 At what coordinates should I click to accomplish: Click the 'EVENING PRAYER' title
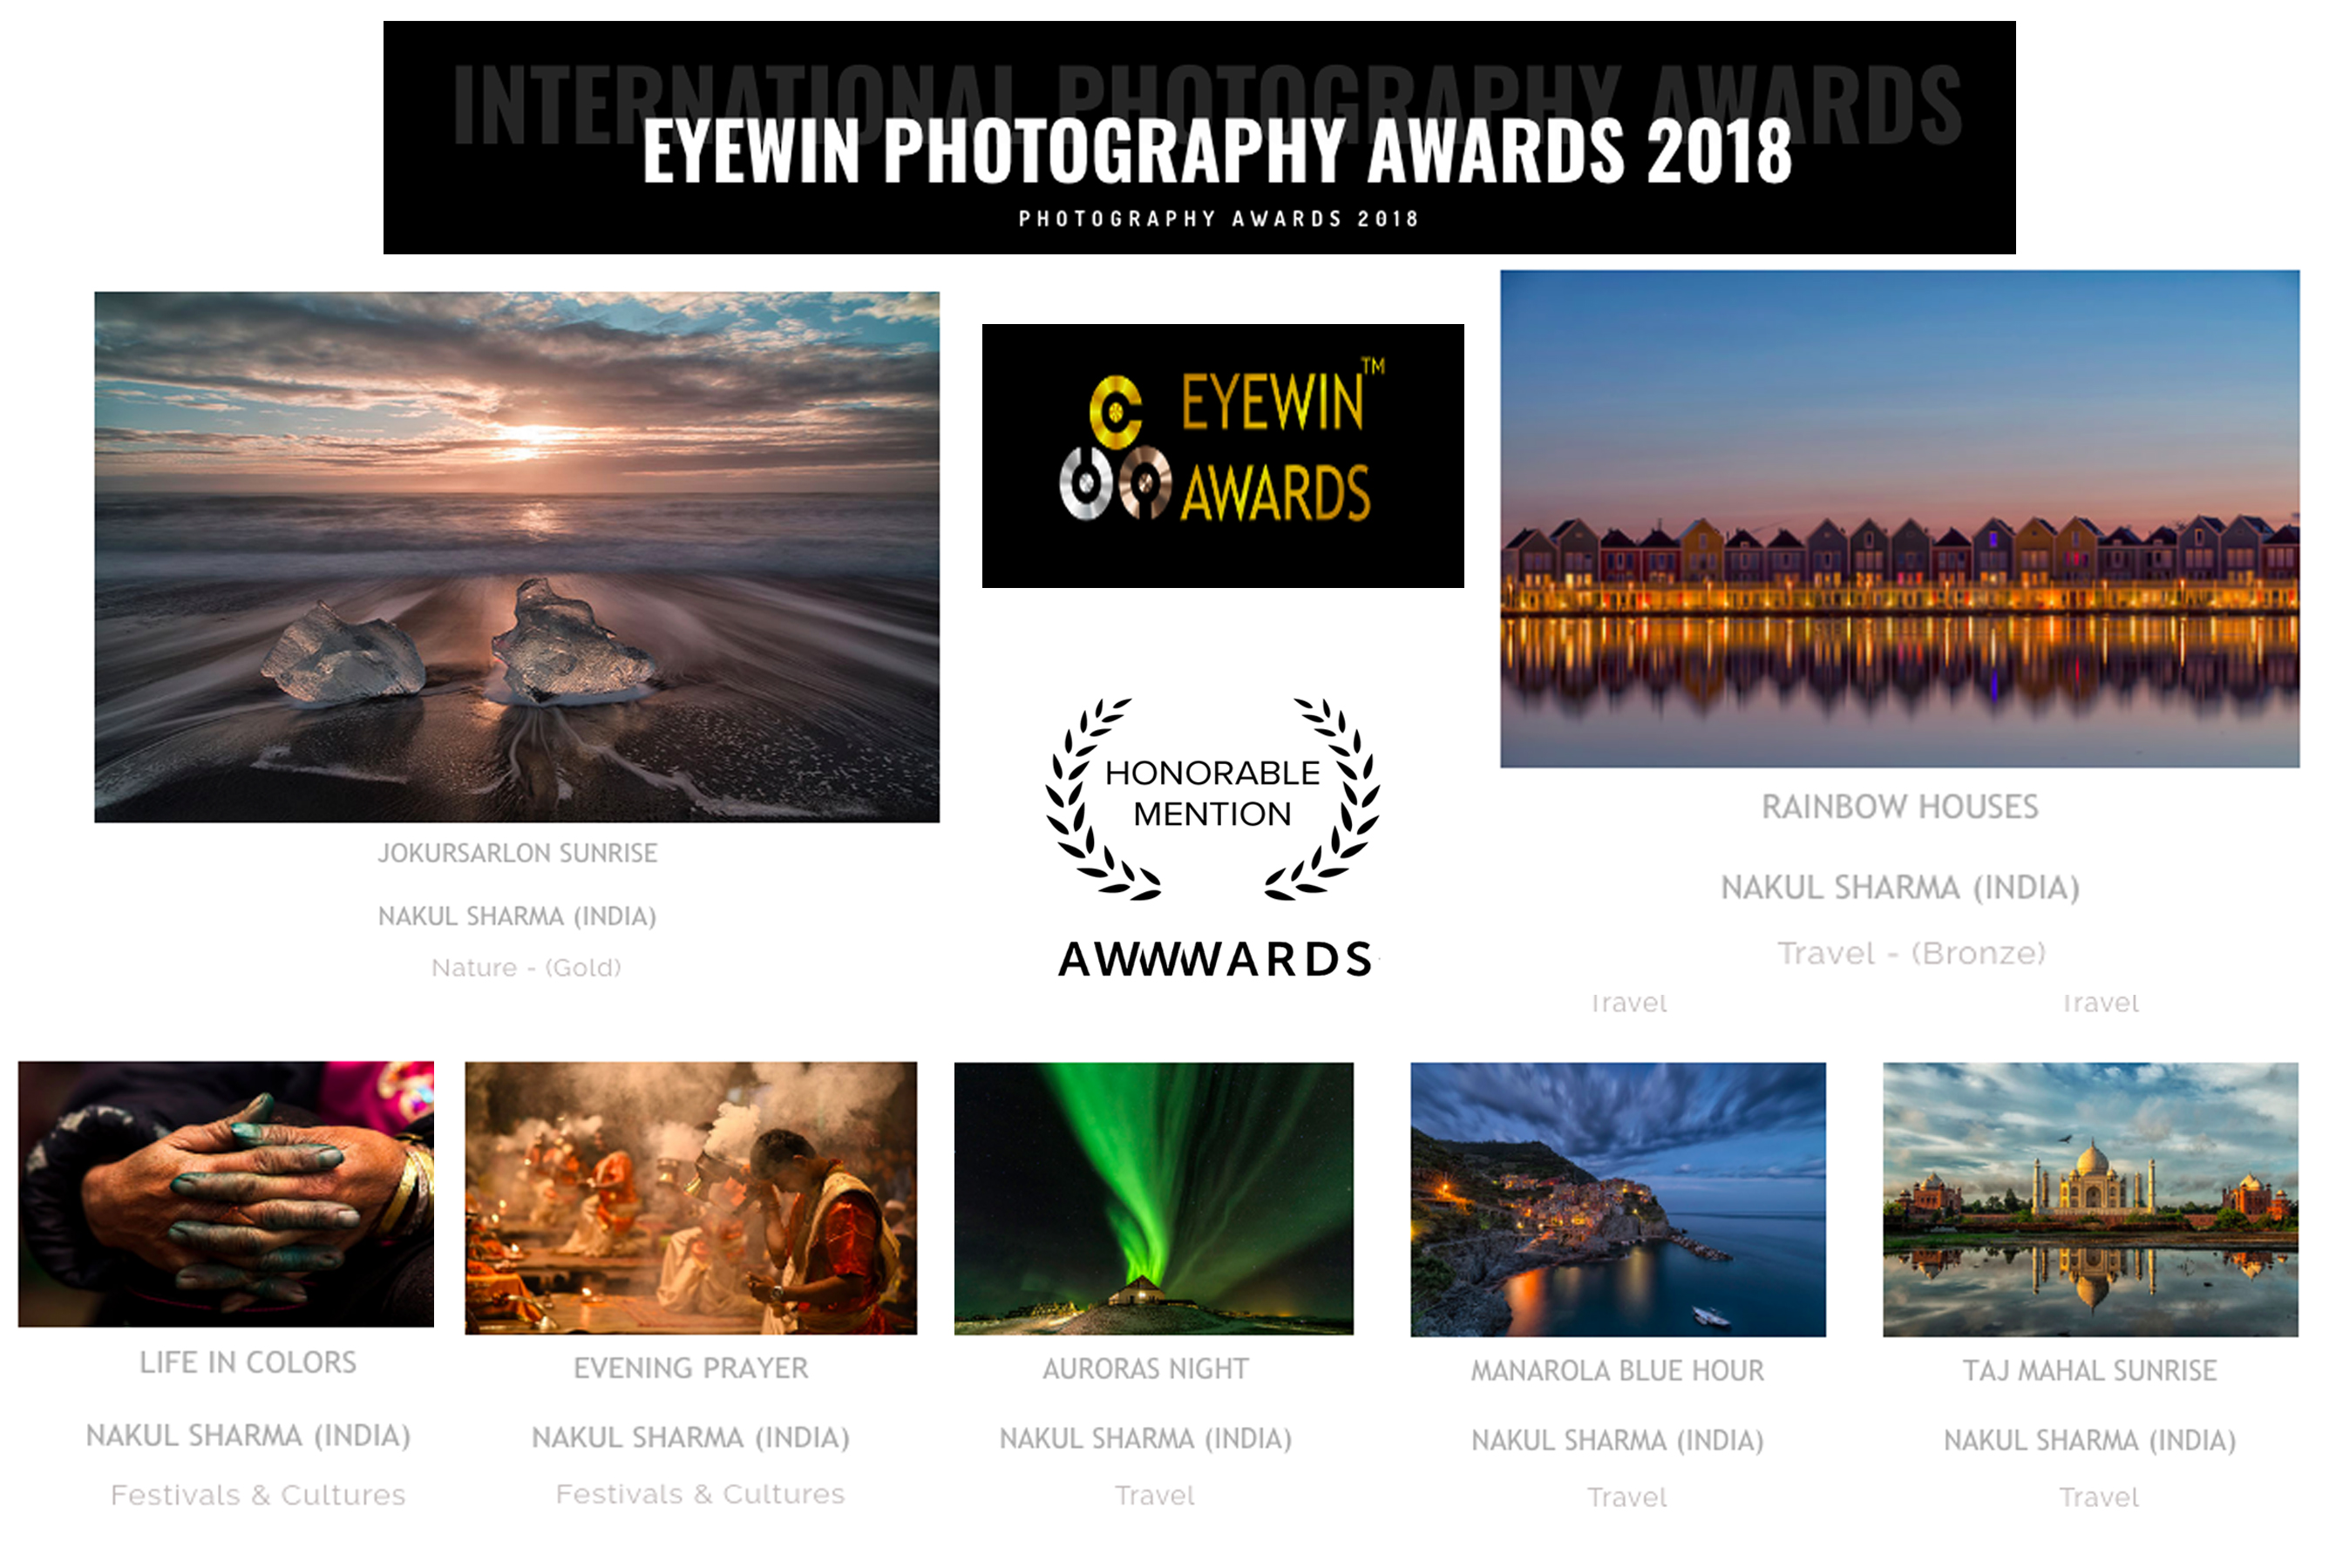[690, 1368]
